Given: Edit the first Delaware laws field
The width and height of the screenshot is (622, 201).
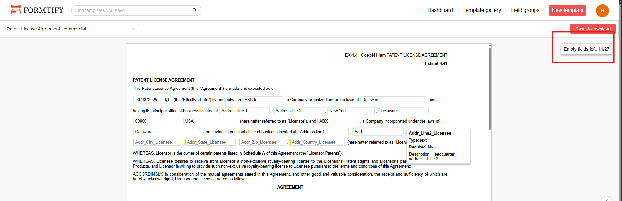Looking at the screenshot, I should pyautogui.click(x=393, y=100).
